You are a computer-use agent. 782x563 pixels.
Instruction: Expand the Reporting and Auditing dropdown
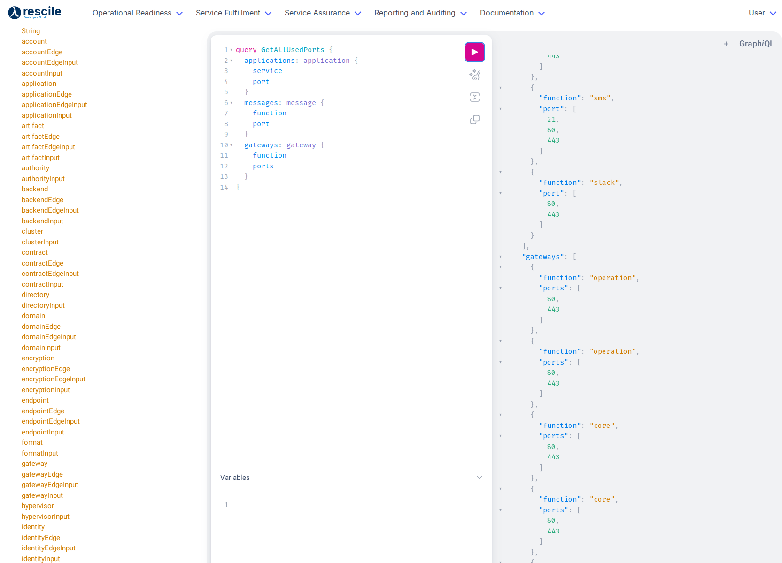[420, 13]
